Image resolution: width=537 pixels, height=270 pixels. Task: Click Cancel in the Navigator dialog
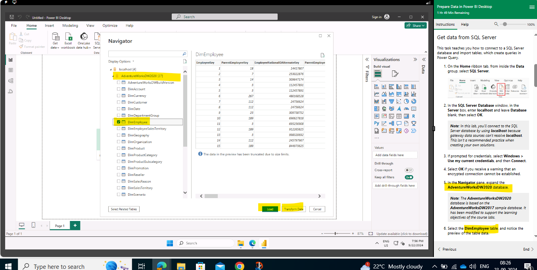tap(317, 209)
